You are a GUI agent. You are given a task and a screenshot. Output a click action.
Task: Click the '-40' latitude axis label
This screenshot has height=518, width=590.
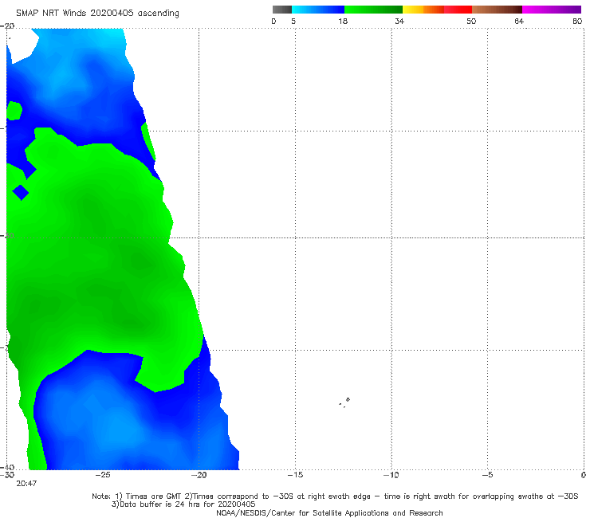[7, 468]
